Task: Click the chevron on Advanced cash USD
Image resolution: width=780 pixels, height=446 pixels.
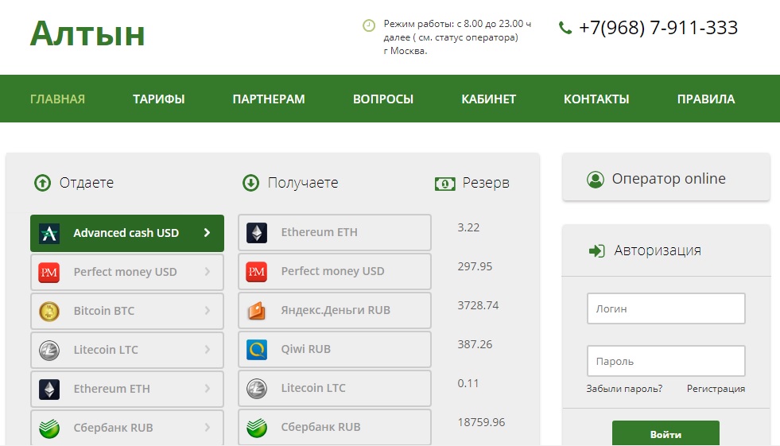Action: [207, 233]
